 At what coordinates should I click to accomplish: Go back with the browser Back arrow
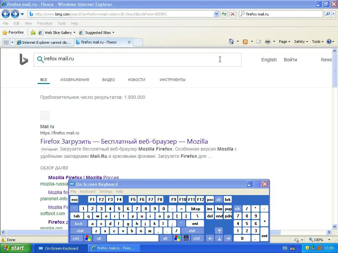point(6,14)
